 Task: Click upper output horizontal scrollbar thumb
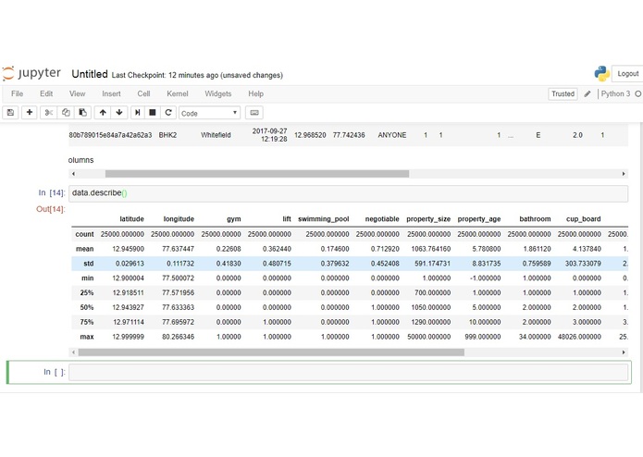click(257, 174)
